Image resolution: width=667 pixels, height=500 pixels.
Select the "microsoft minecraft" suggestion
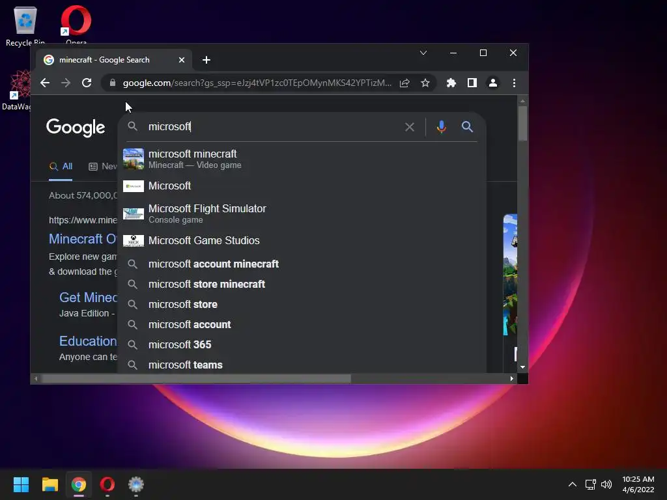(302, 159)
